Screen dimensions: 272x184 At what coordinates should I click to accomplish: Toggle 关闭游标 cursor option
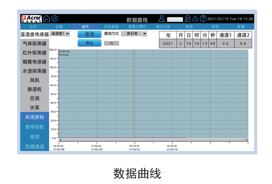coord(35,117)
